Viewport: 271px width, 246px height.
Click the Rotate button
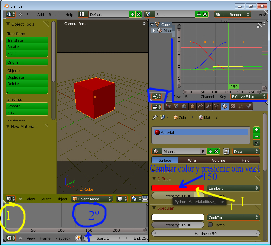pyautogui.click(x=27, y=47)
